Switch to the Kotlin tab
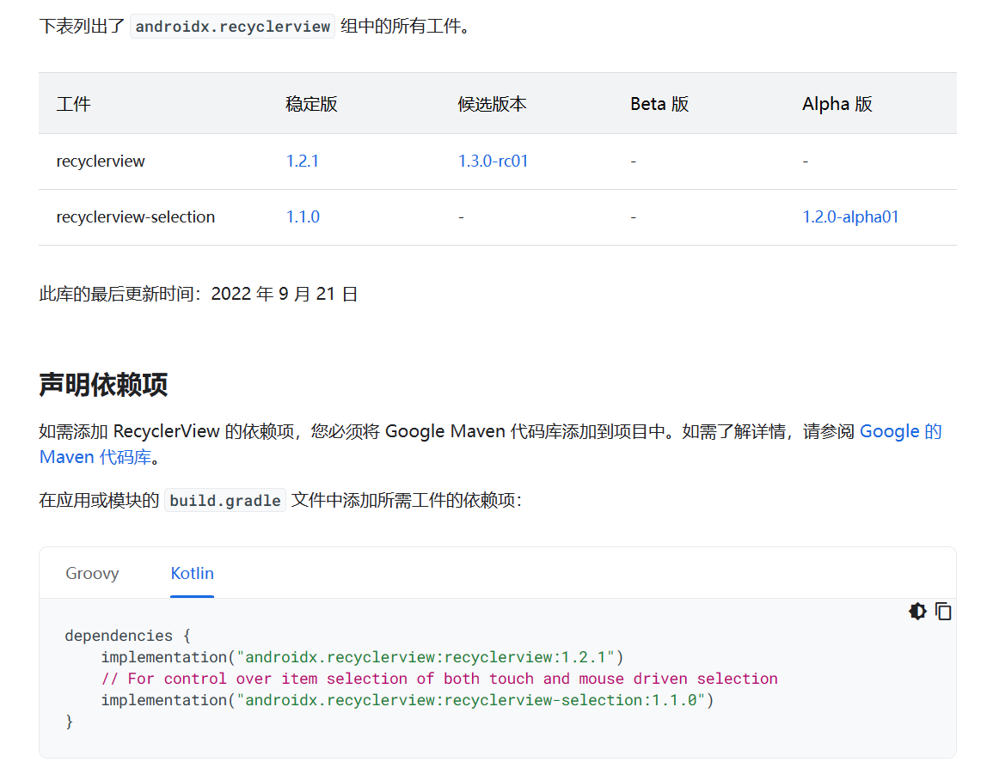This screenshot has height=780, width=993. pyautogui.click(x=192, y=573)
